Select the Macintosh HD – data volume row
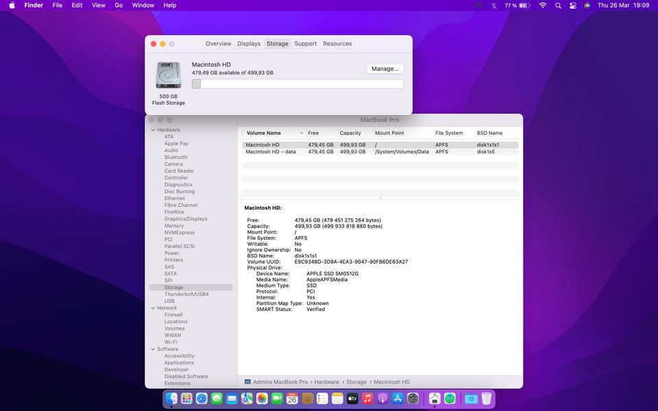Viewport: 658px width, 411px height. 271,151
